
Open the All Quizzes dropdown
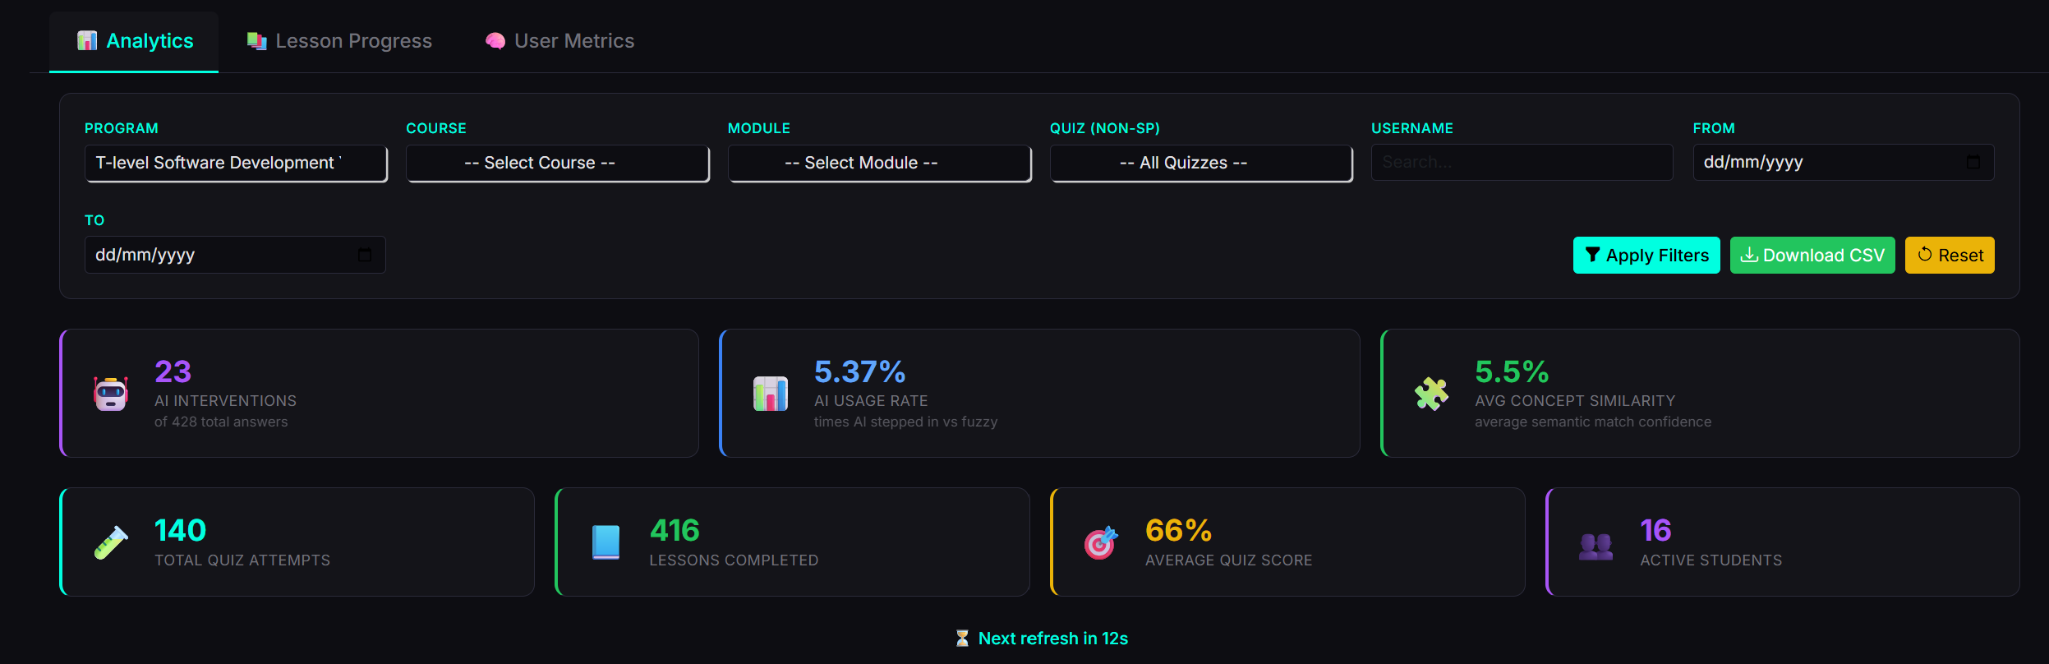click(1201, 163)
